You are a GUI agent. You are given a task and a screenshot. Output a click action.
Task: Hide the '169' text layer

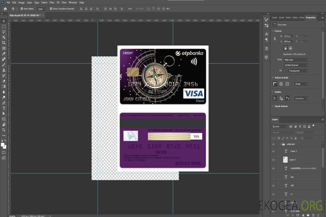273,186
